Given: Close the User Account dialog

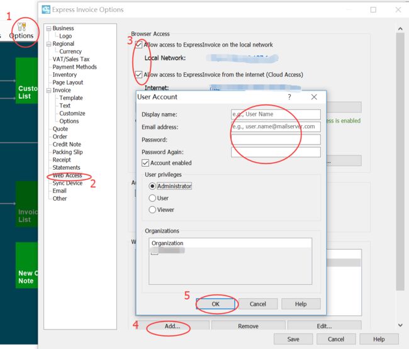Looking at the screenshot, I should coord(314,97).
